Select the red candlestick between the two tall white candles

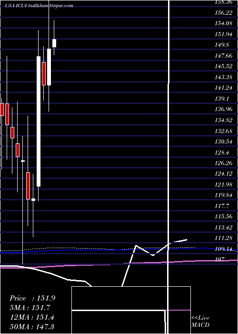[44, 73]
